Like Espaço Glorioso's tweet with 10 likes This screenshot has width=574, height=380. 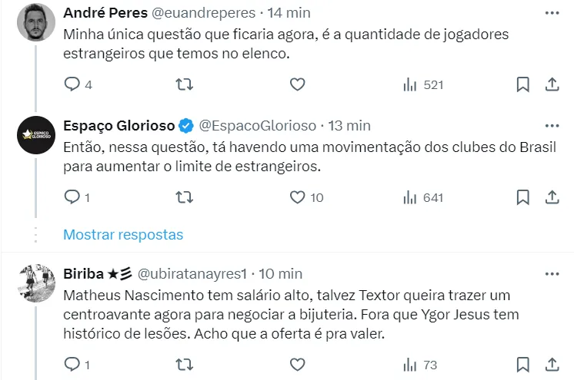pos(298,197)
